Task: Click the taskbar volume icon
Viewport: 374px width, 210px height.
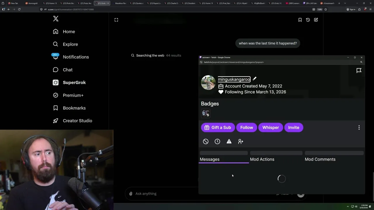Action: point(356,206)
